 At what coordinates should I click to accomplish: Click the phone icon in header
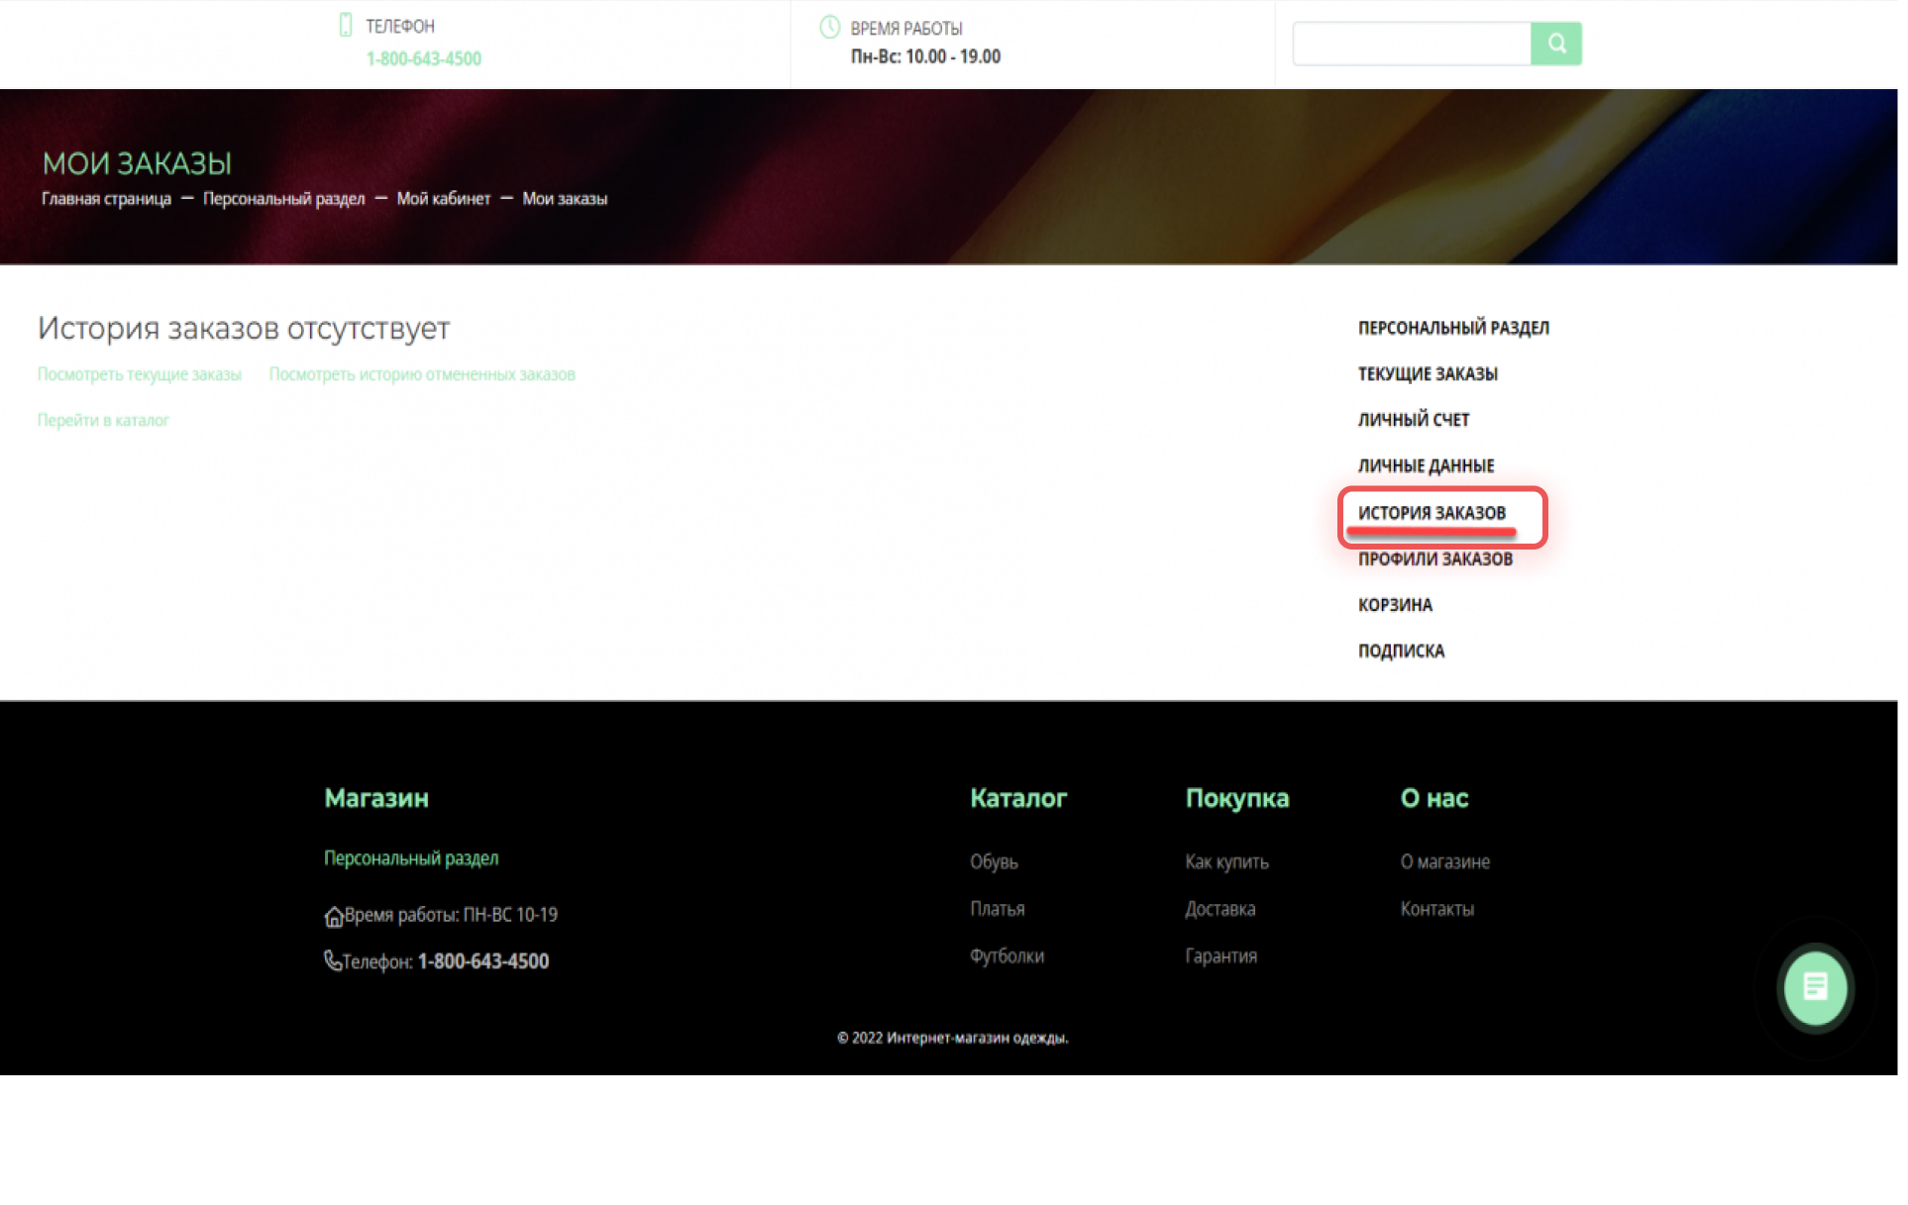(347, 25)
